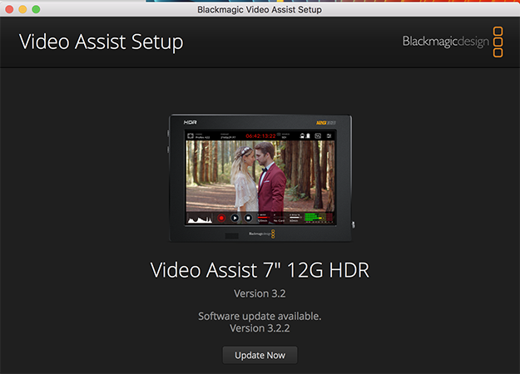520x374 pixels.
Task: Click the Version 3.2.2 update label
Action: coord(260,328)
